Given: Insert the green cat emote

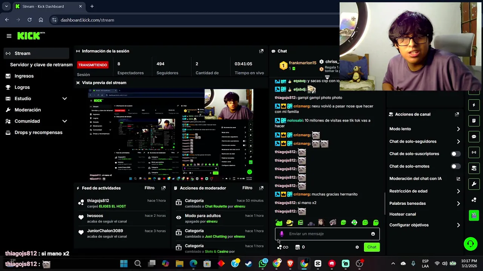Looking at the screenshot, I should [x=279, y=223].
